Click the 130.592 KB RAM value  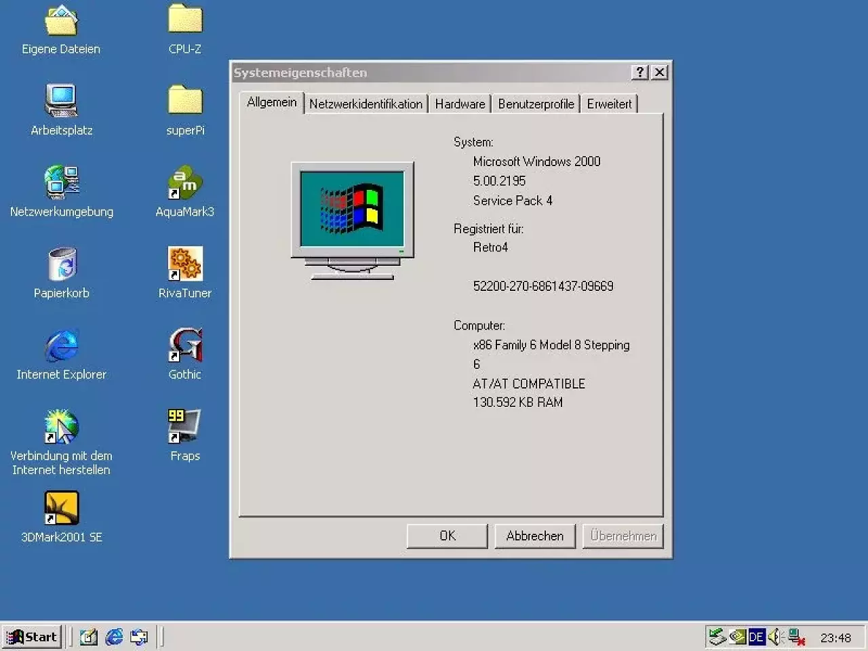[x=518, y=402]
